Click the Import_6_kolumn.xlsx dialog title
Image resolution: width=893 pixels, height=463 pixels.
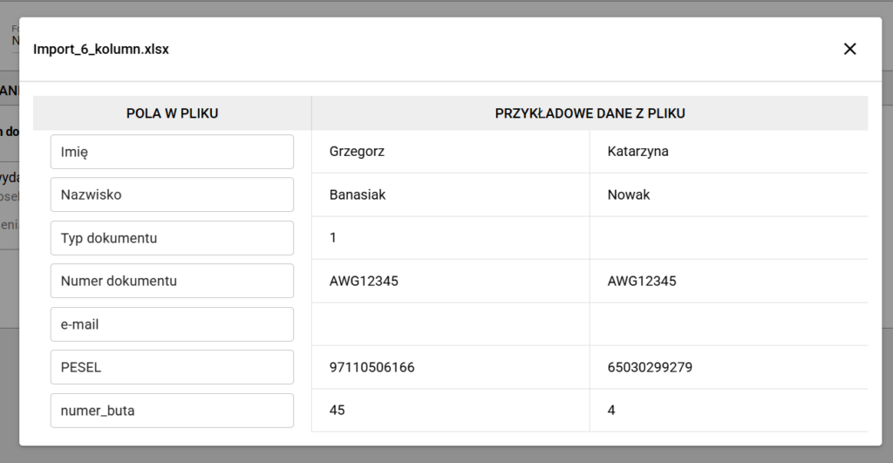pyautogui.click(x=101, y=50)
